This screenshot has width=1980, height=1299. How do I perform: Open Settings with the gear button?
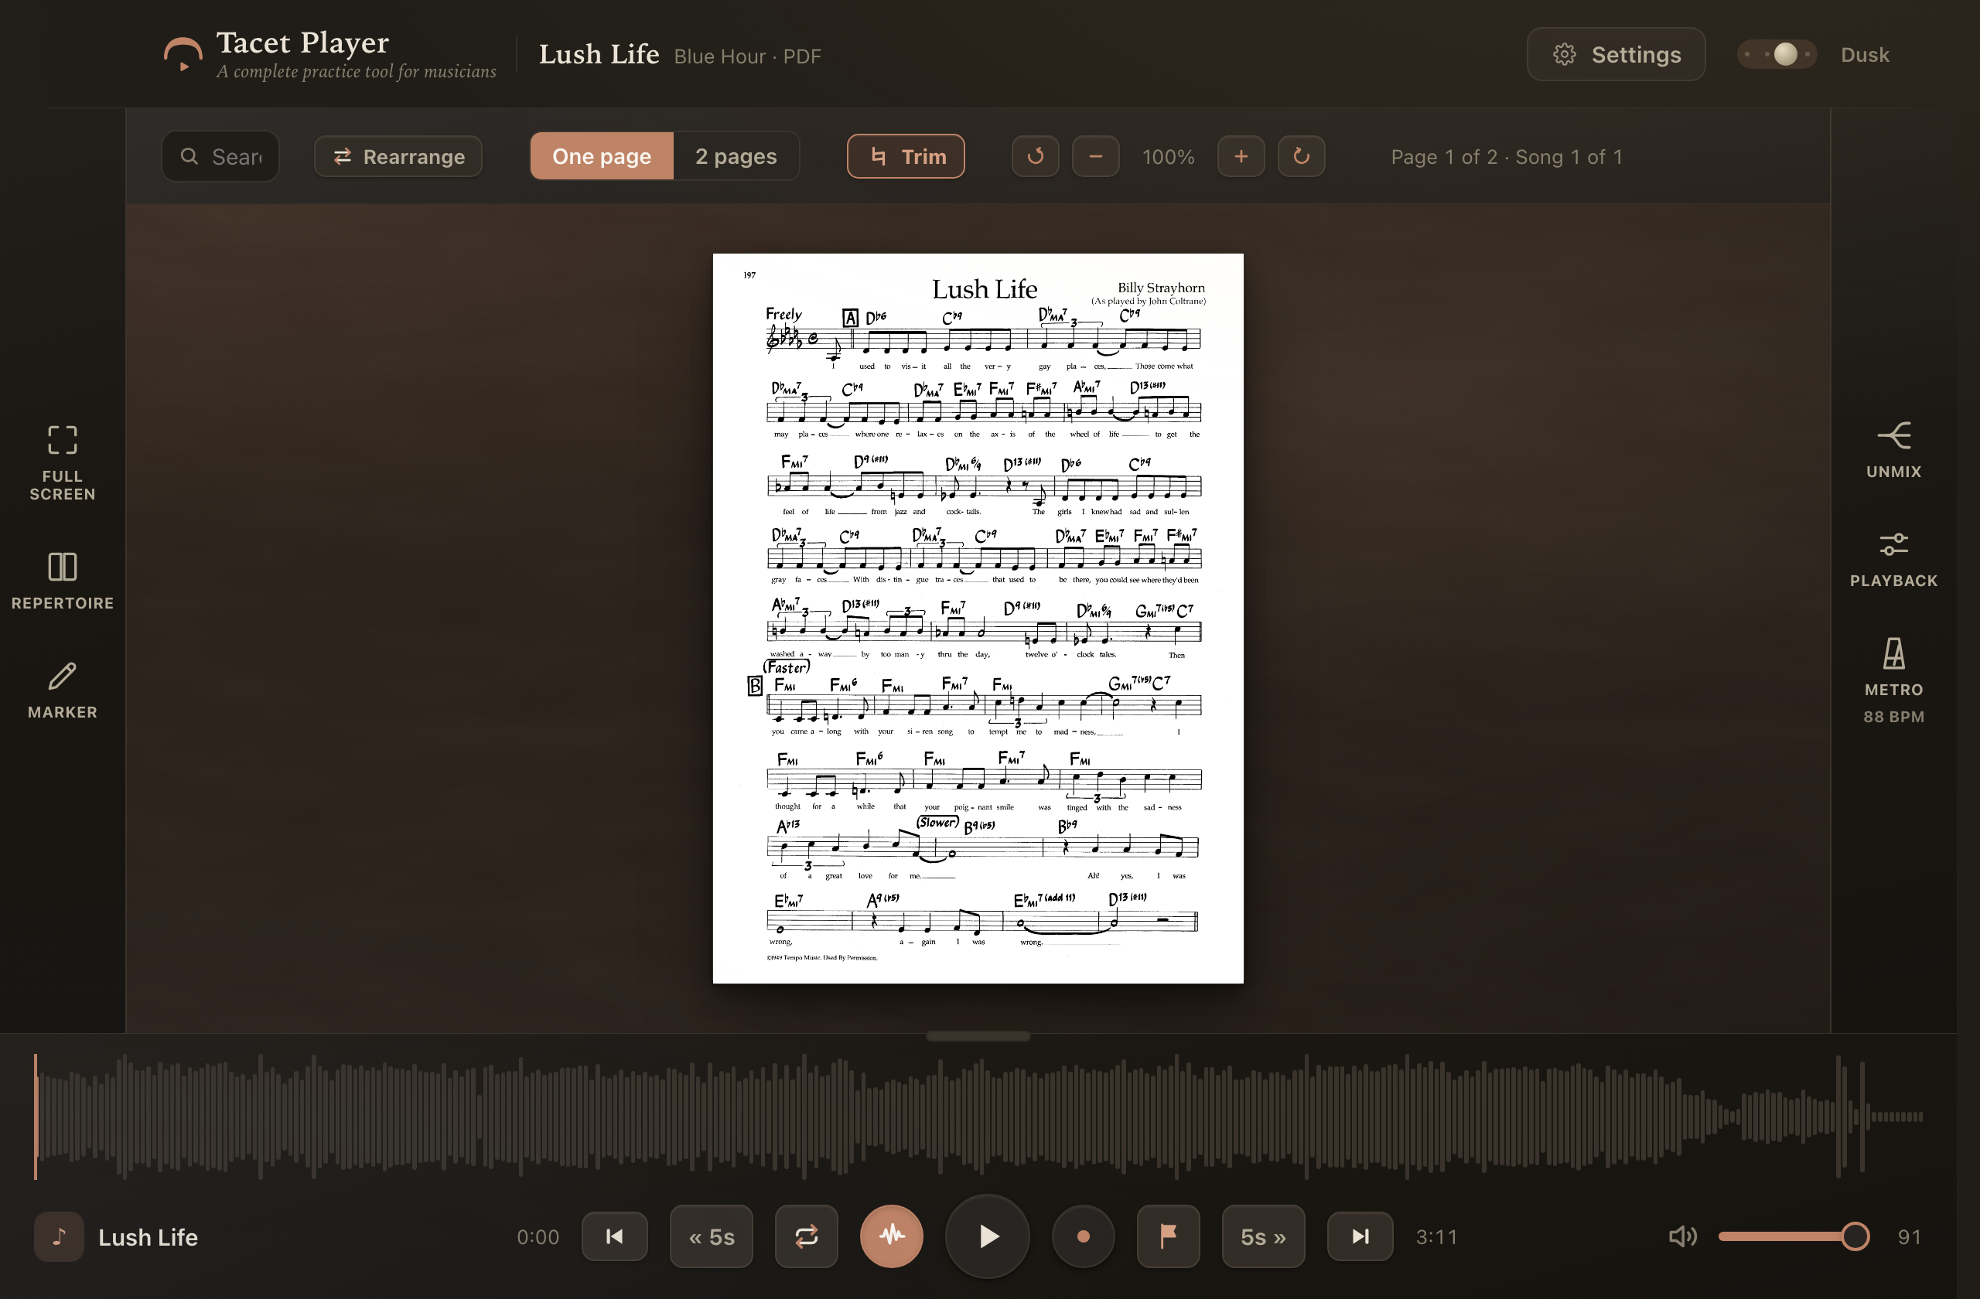[x=1616, y=54]
